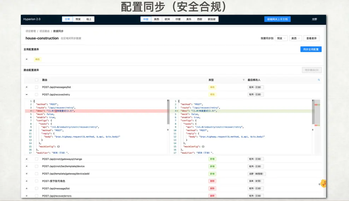
Task: Click the 同步路由(0) button
Action: click(312, 70)
